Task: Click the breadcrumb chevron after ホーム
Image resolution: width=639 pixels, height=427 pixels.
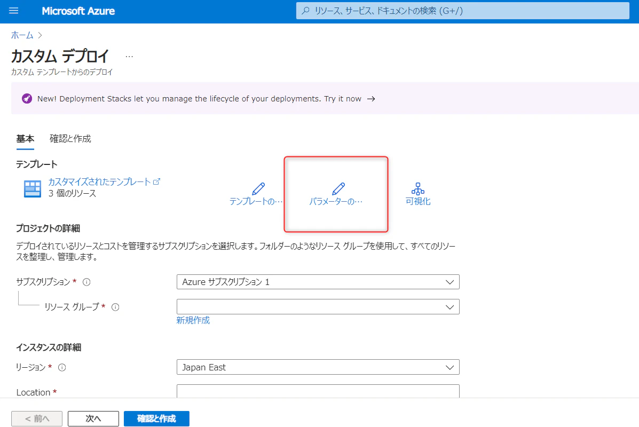Action: tap(40, 35)
